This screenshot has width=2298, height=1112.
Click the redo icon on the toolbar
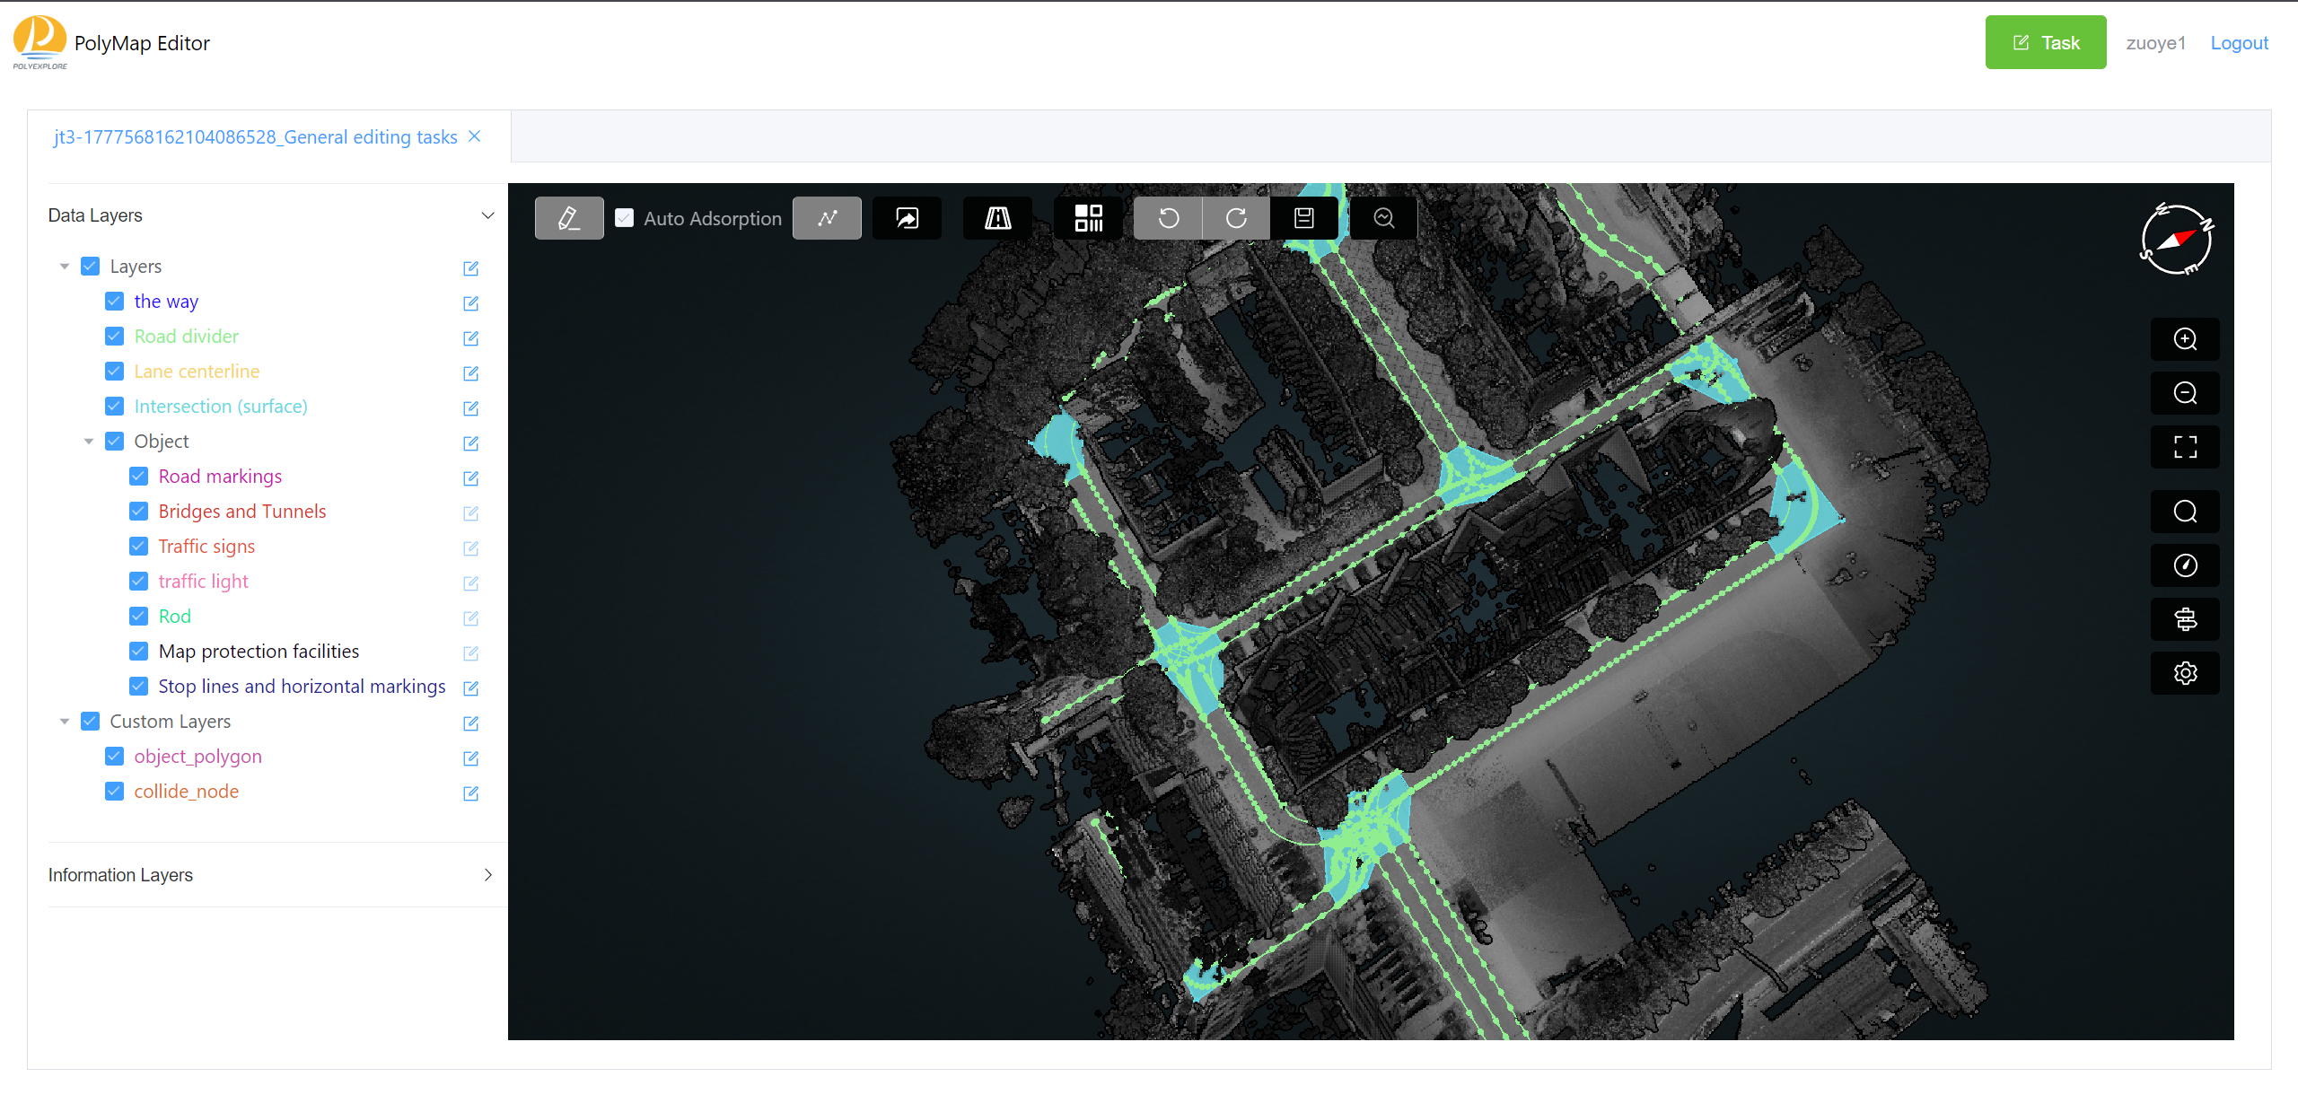[1236, 217]
